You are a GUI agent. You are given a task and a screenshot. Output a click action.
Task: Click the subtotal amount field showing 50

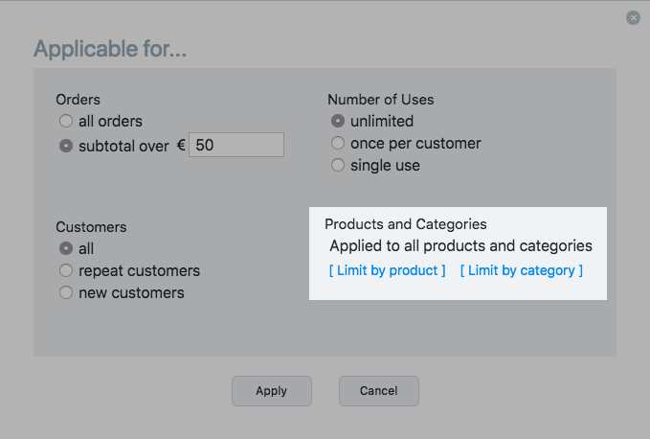point(235,145)
